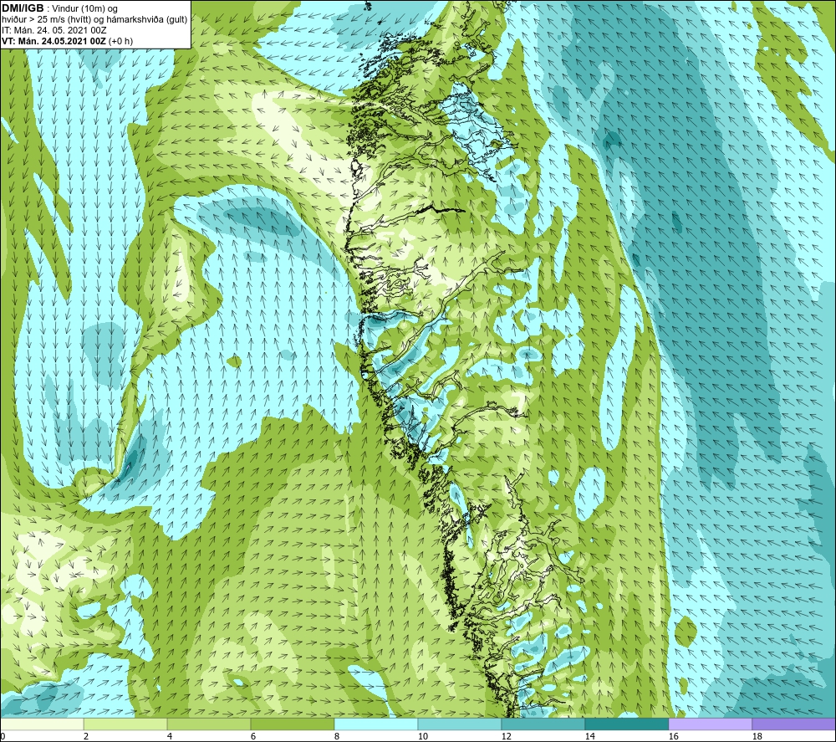Click the legend value '8'
Image resolution: width=836 pixels, height=742 pixels.
pyautogui.click(x=337, y=737)
